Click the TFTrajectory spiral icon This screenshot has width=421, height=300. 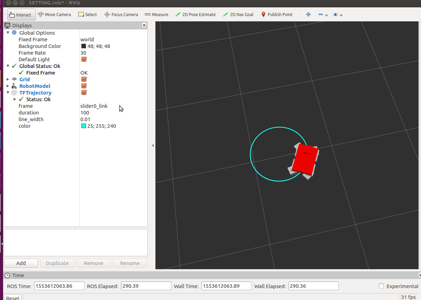click(x=14, y=93)
